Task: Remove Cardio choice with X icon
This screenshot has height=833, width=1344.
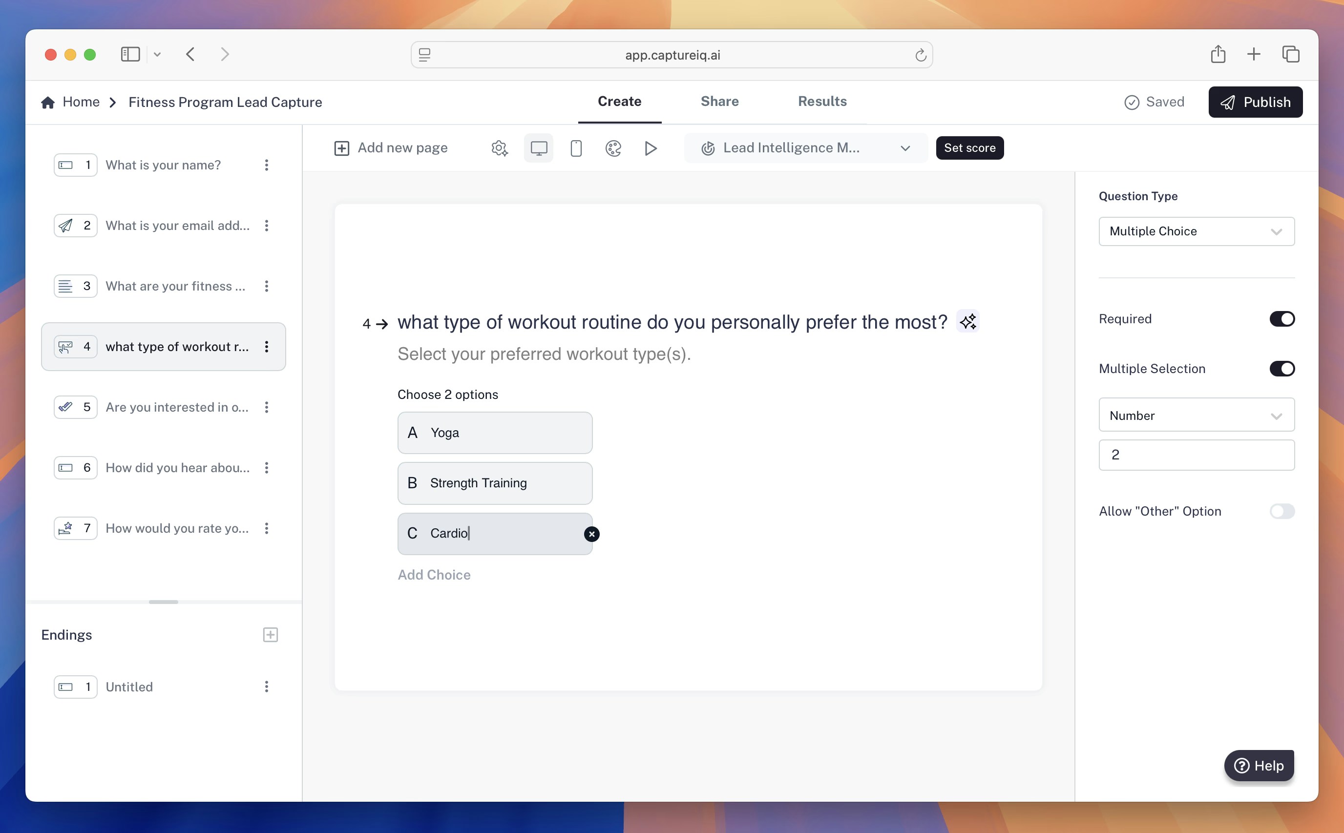Action: pyautogui.click(x=591, y=534)
